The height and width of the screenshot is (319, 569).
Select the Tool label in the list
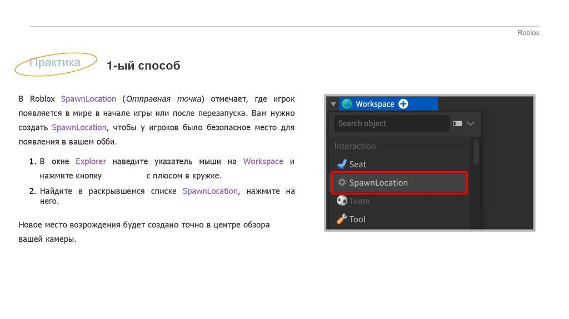357,219
